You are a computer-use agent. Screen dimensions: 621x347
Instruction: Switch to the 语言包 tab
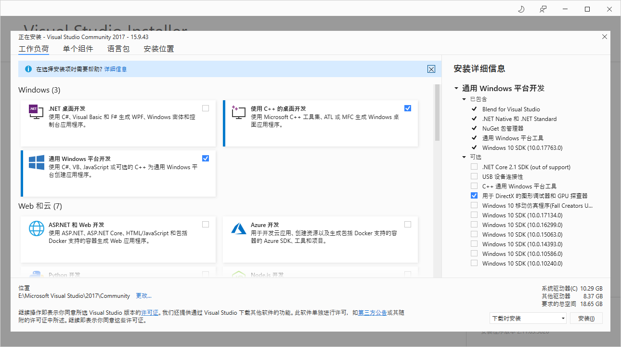click(x=118, y=49)
